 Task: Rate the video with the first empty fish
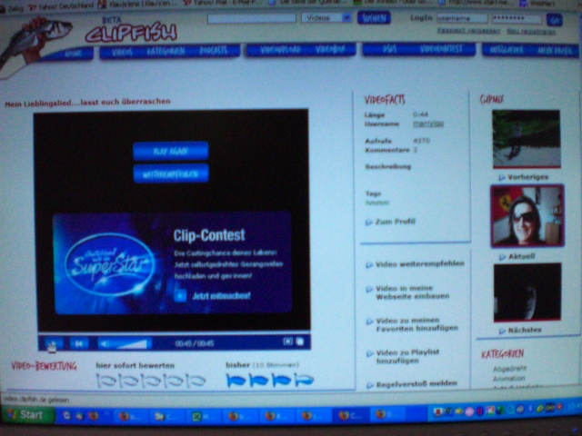pyautogui.click(x=106, y=381)
